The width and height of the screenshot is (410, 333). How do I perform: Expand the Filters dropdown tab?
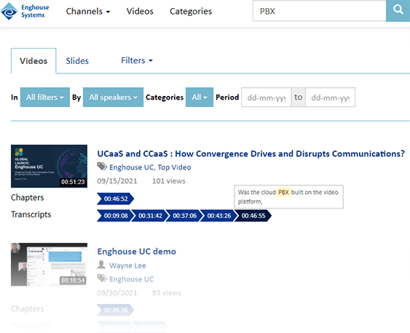click(x=137, y=60)
